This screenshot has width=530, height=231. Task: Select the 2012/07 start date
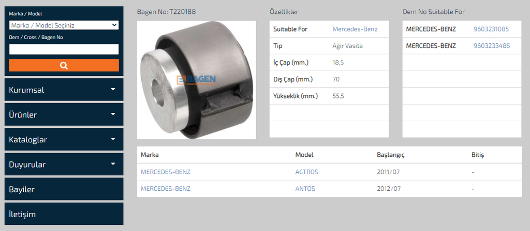[x=389, y=189]
